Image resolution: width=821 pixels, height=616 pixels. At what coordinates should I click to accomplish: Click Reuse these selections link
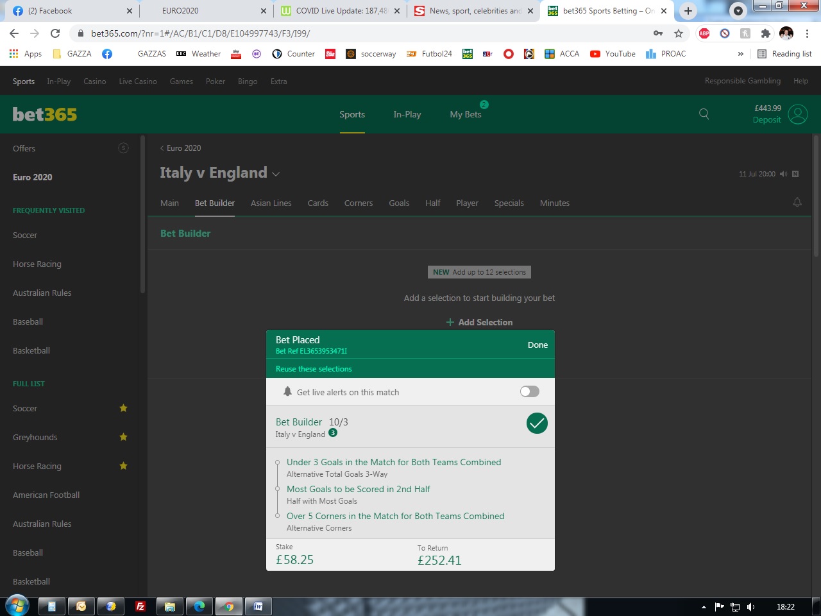click(314, 369)
